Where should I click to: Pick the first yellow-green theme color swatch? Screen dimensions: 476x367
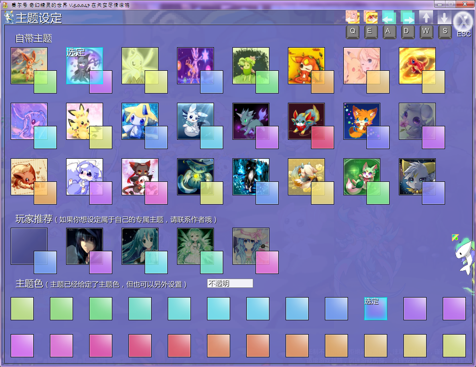22,309
